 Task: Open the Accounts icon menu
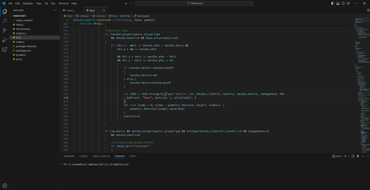tap(5, 185)
